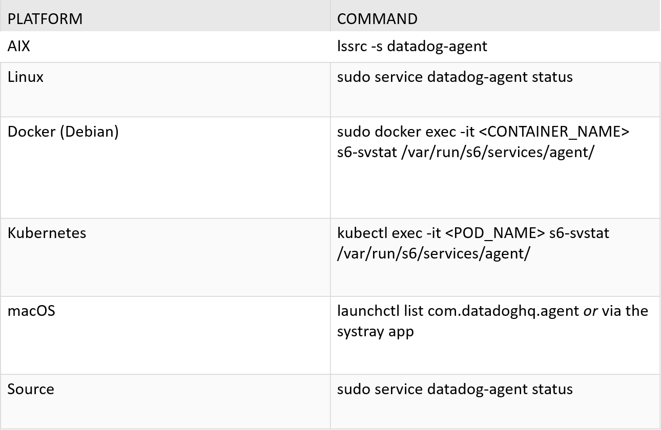The height and width of the screenshot is (430, 661).
Task: Click the <CONTAINER_NAME> placeholder text
Action: (554, 132)
